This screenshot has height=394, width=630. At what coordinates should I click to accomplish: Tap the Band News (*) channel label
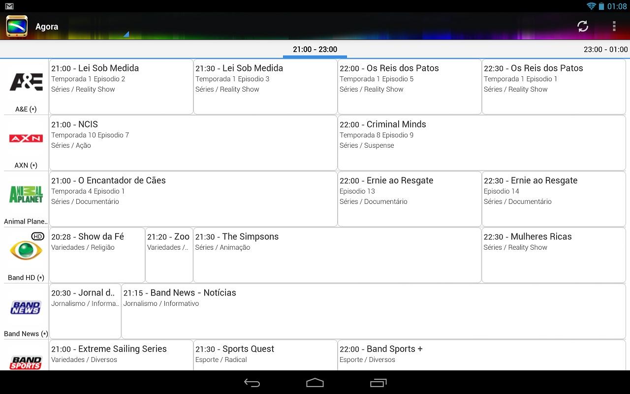pyautogui.click(x=26, y=334)
